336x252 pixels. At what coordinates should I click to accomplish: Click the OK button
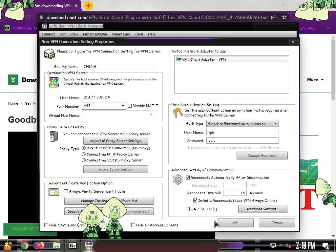(x=236, y=223)
